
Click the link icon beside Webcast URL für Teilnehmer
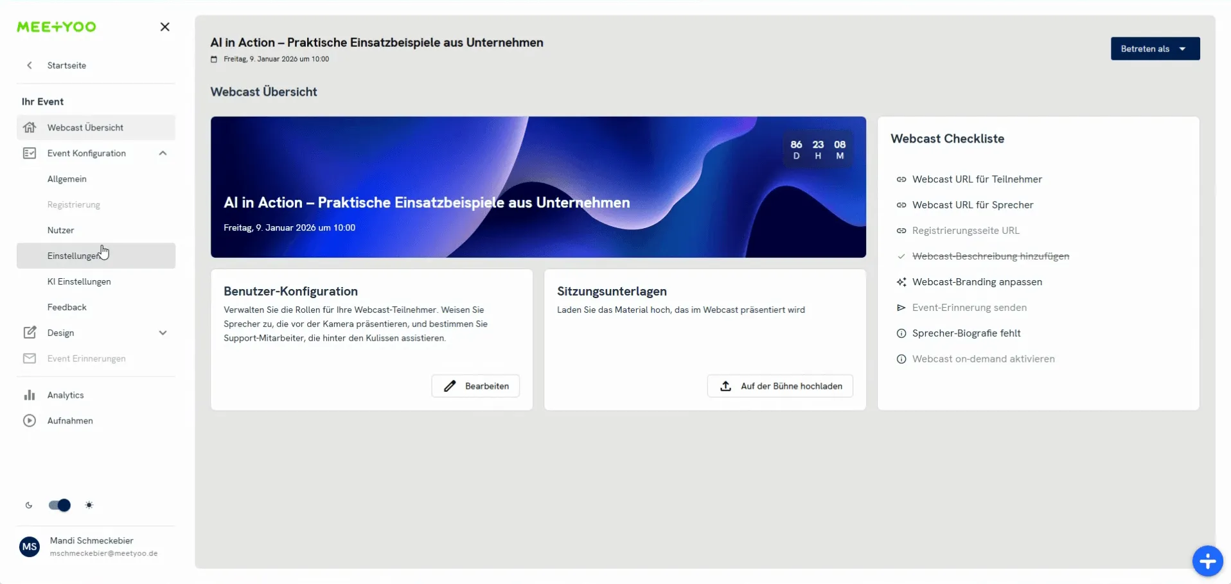(901, 179)
